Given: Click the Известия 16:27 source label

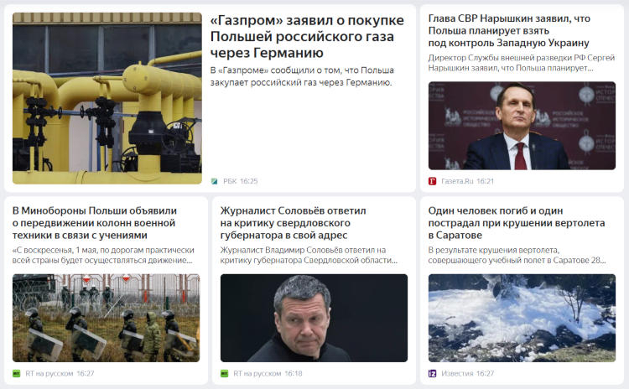Looking at the screenshot, I should (x=467, y=374).
